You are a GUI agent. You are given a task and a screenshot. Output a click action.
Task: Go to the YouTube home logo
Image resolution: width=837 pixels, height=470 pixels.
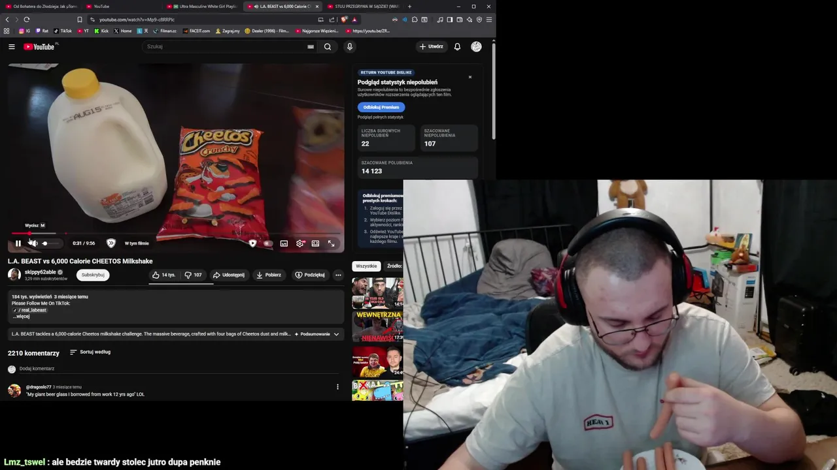[x=39, y=46]
